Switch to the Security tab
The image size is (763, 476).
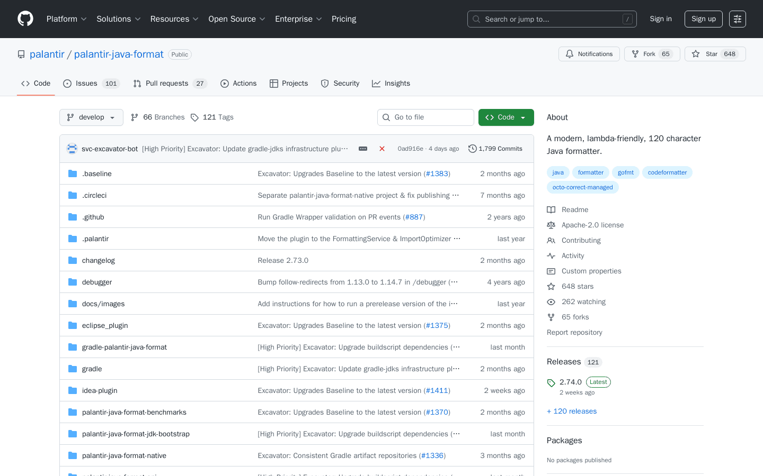point(340,84)
